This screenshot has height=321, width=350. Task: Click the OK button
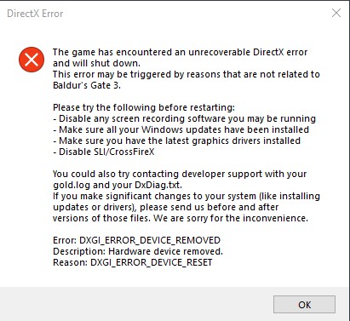coord(304,305)
